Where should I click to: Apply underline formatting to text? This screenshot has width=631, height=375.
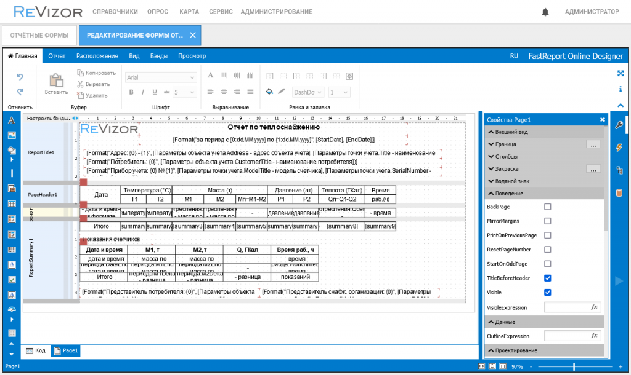click(155, 92)
